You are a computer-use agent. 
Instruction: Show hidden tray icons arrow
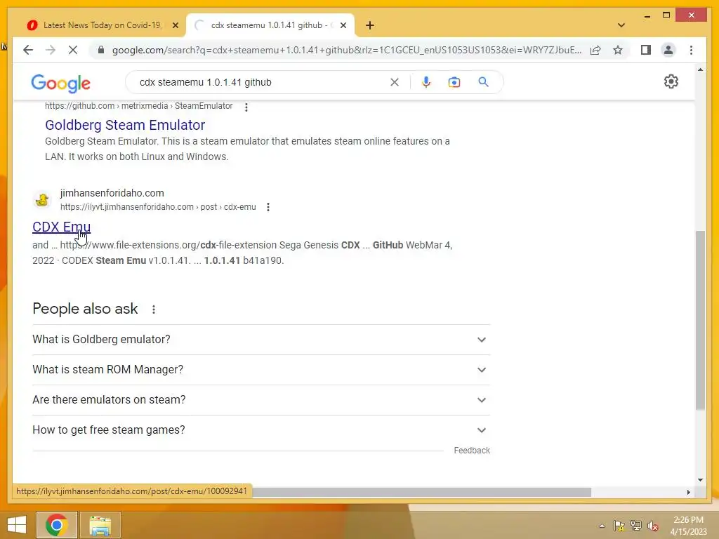click(x=602, y=526)
